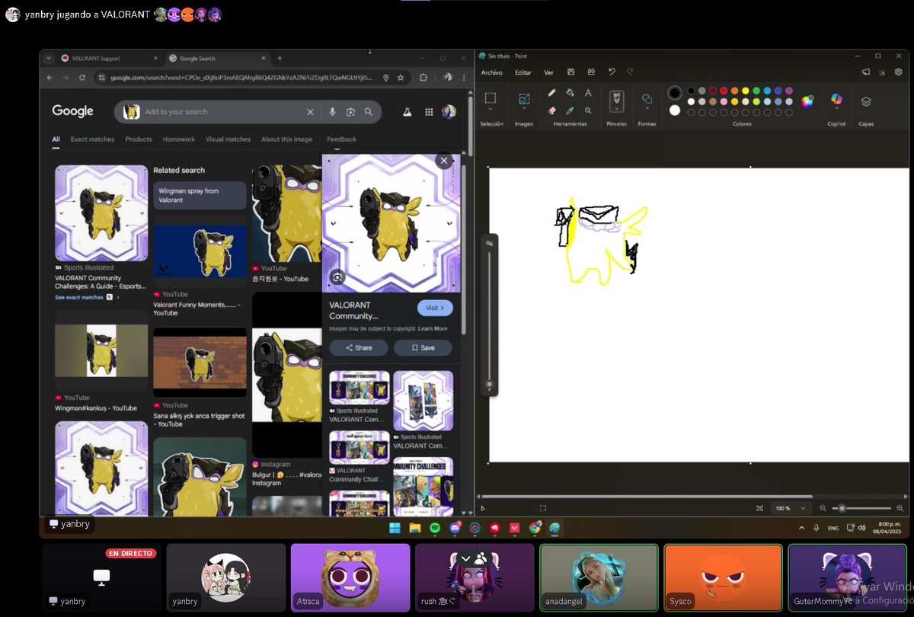Open the Editar menu in Paint
The image size is (914, 617).
[523, 72]
